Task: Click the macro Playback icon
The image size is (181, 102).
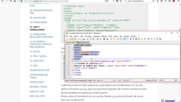Action: tap(154, 39)
